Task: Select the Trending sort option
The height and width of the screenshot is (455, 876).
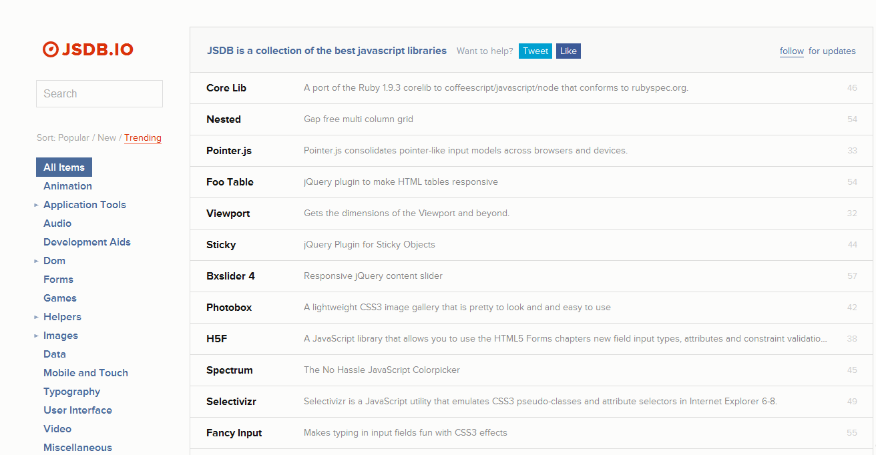Action: pos(143,138)
